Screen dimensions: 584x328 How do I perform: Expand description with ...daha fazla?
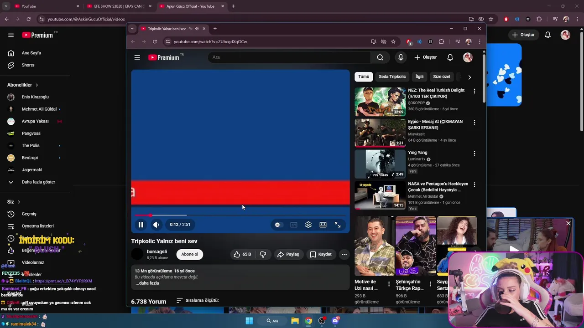coord(147,283)
